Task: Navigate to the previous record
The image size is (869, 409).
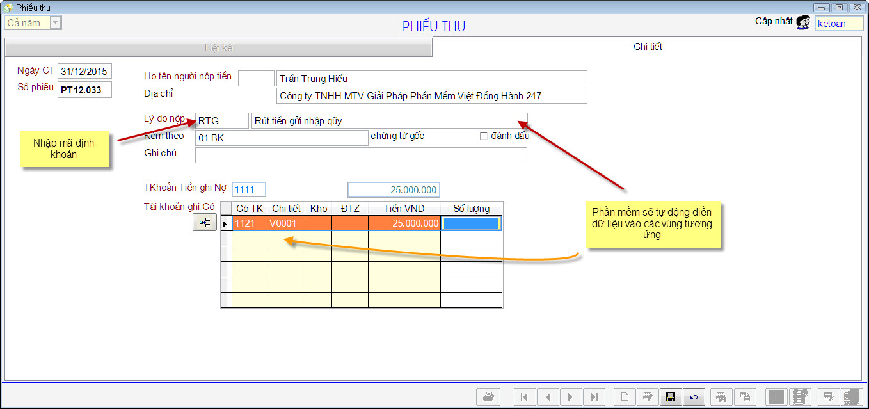Action: pyautogui.click(x=548, y=397)
